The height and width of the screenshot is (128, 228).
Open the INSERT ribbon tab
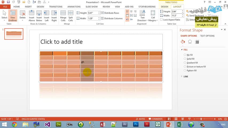coord(28,7)
